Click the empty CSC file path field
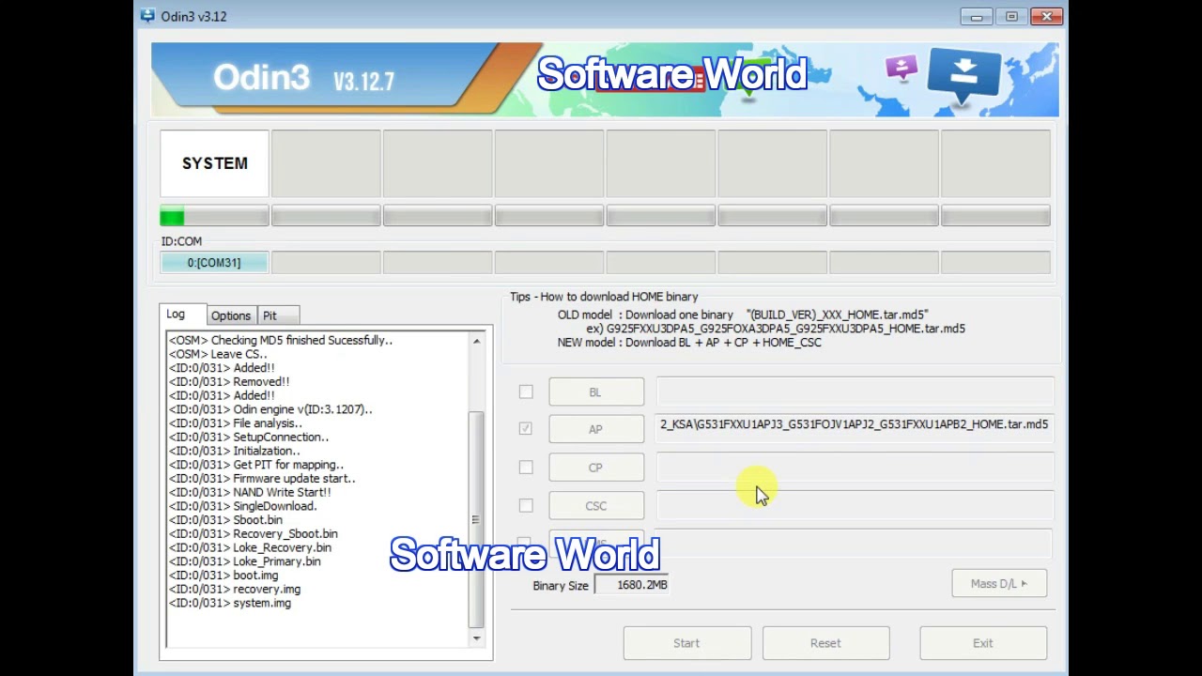The width and height of the screenshot is (1202, 676). [x=855, y=504]
